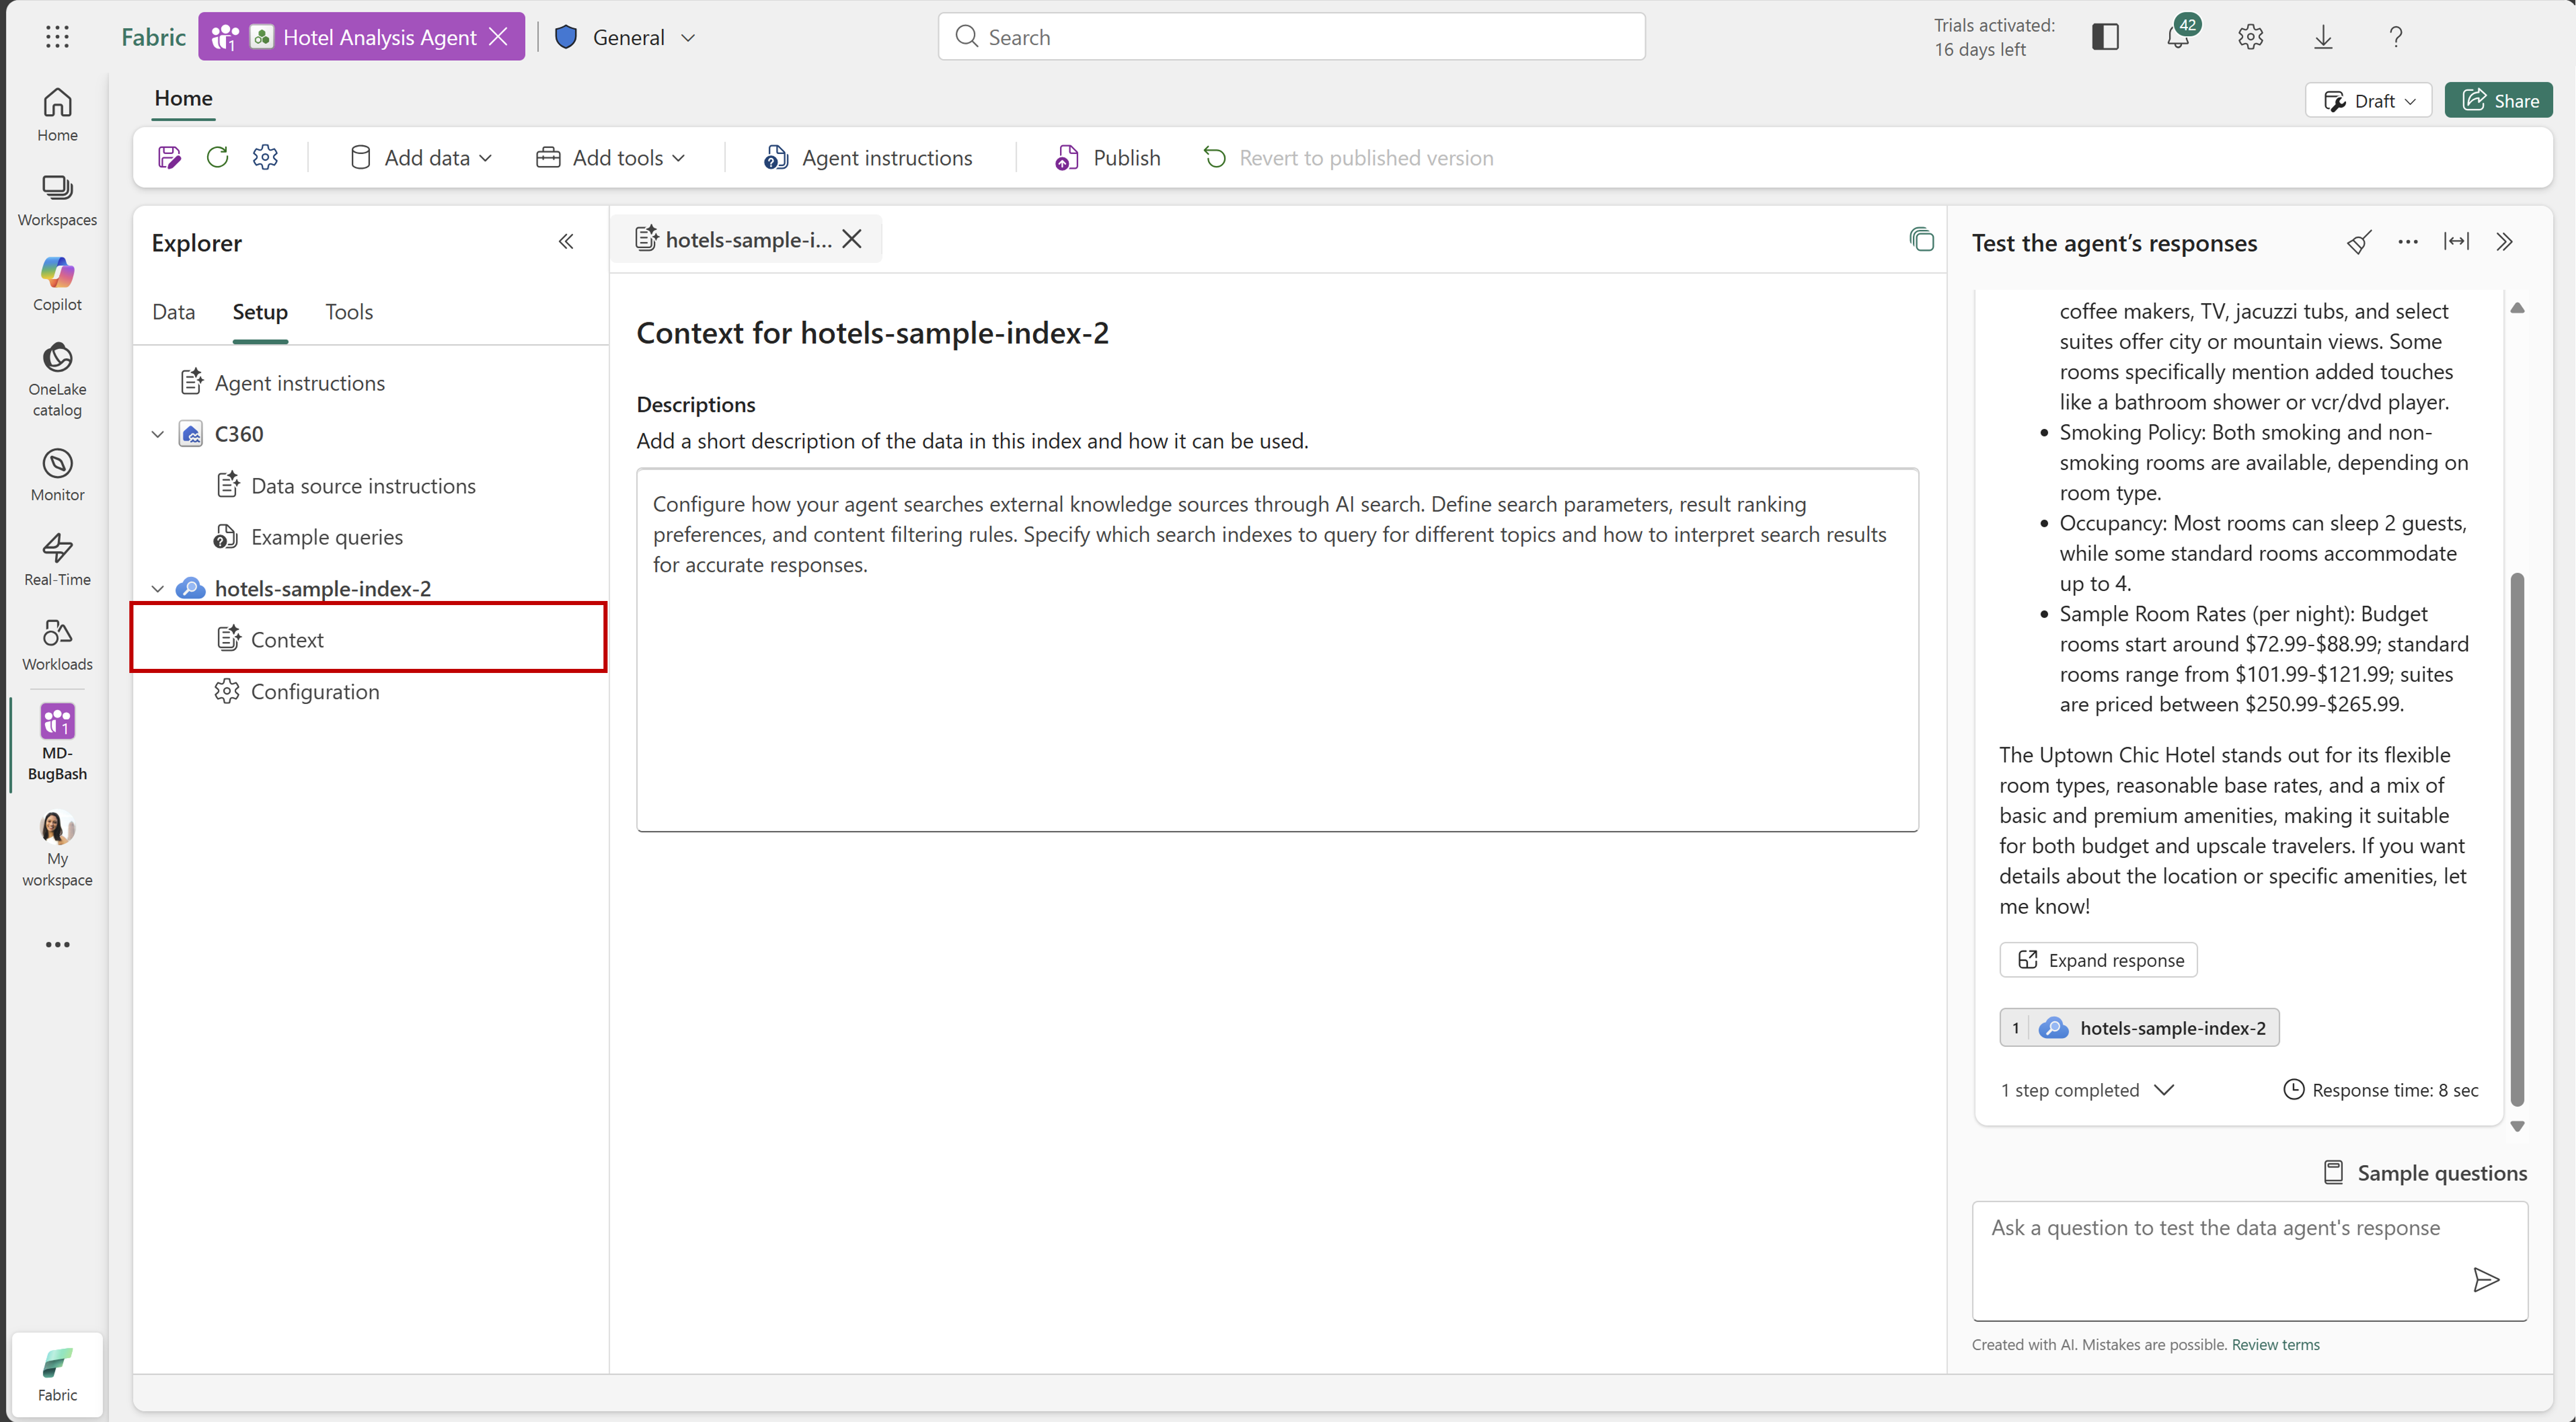This screenshot has width=2576, height=1422.
Task: Open the Add tools dropdown
Action: coord(611,157)
